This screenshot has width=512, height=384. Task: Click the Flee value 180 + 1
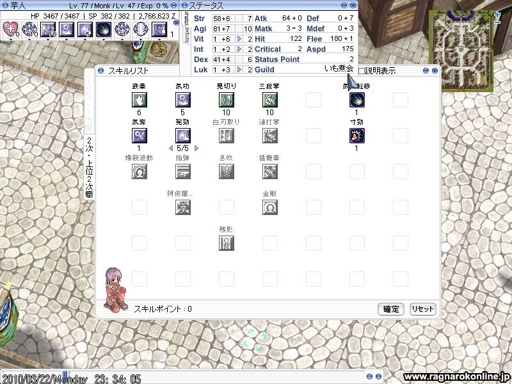pyautogui.click(x=342, y=38)
